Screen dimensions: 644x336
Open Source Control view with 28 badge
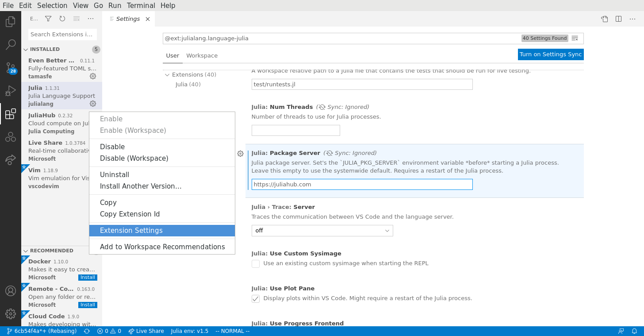click(11, 68)
